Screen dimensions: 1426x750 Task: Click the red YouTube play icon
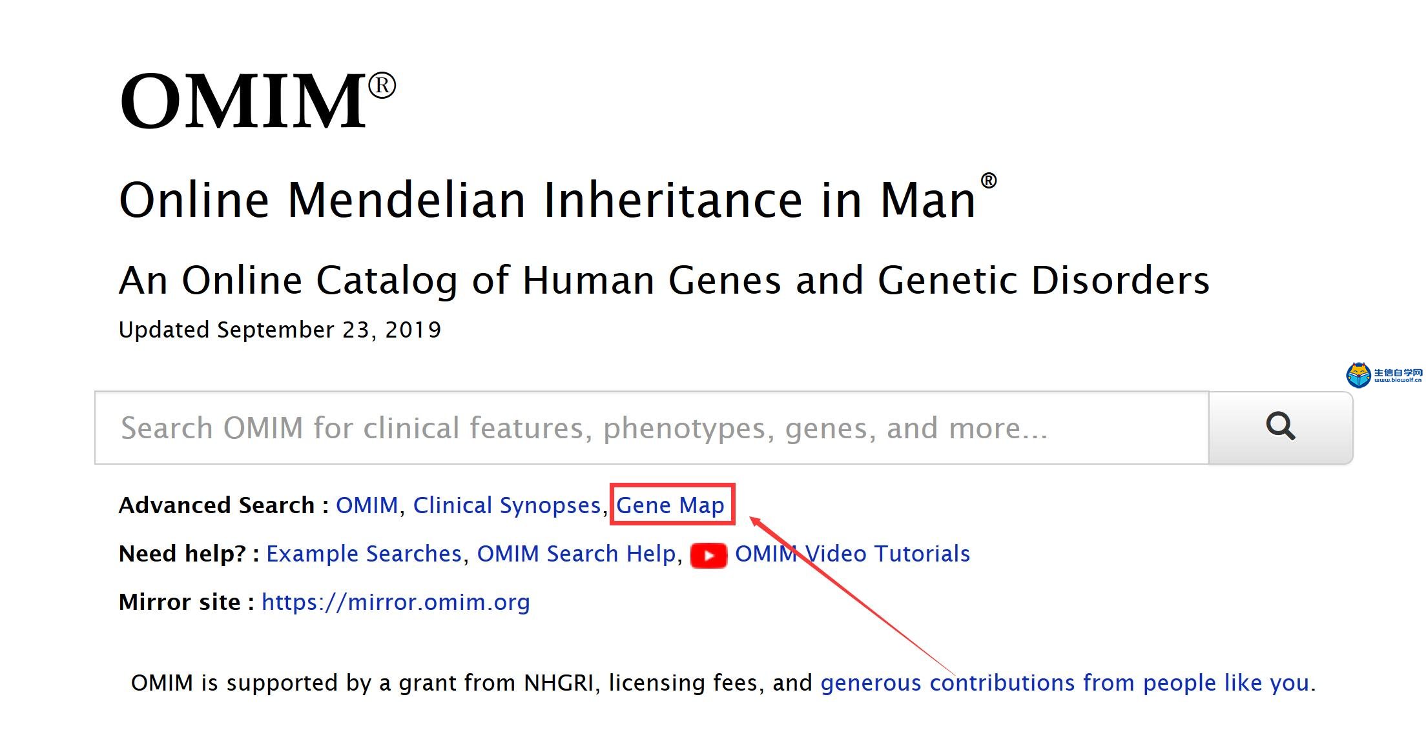[x=708, y=555]
